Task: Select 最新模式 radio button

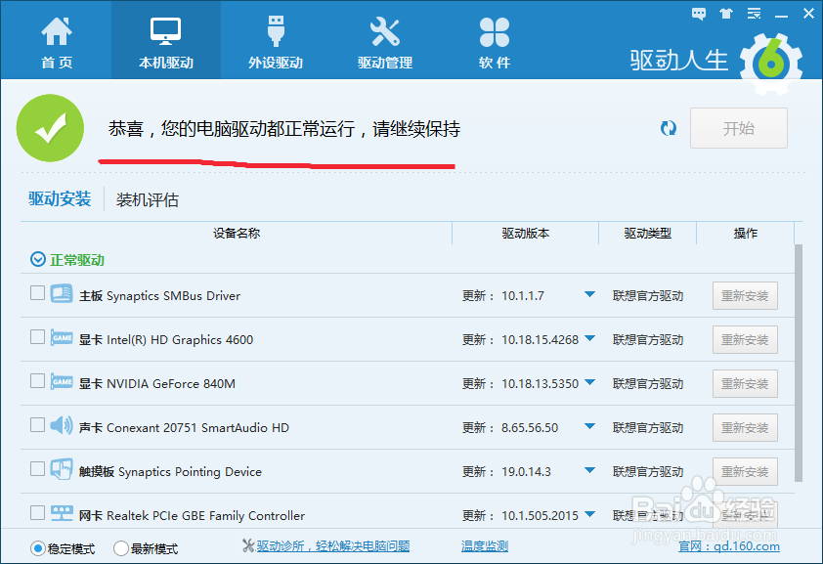Action: (121, 548)
